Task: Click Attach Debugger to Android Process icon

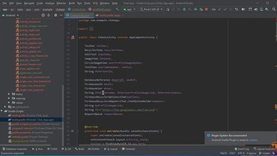Action: [x=201, y=9]
